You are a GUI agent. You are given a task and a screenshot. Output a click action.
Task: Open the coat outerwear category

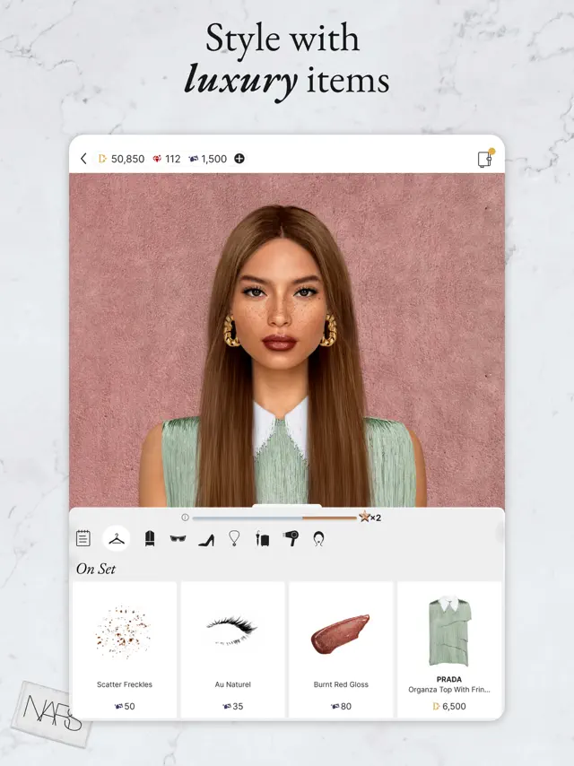point(150,538)
